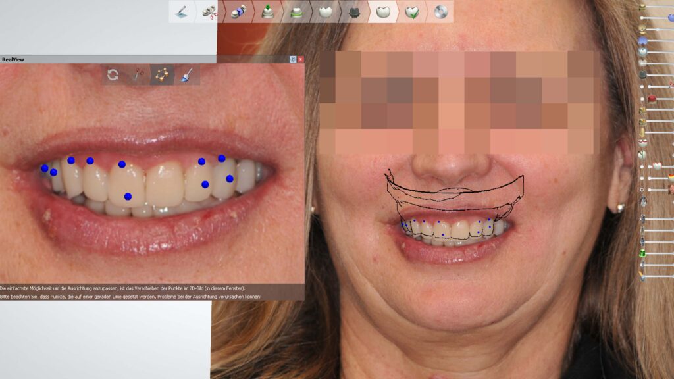Click the pencil icon at bottom of right panel
This screenshot has width=674, height=379.
(642, 277)
